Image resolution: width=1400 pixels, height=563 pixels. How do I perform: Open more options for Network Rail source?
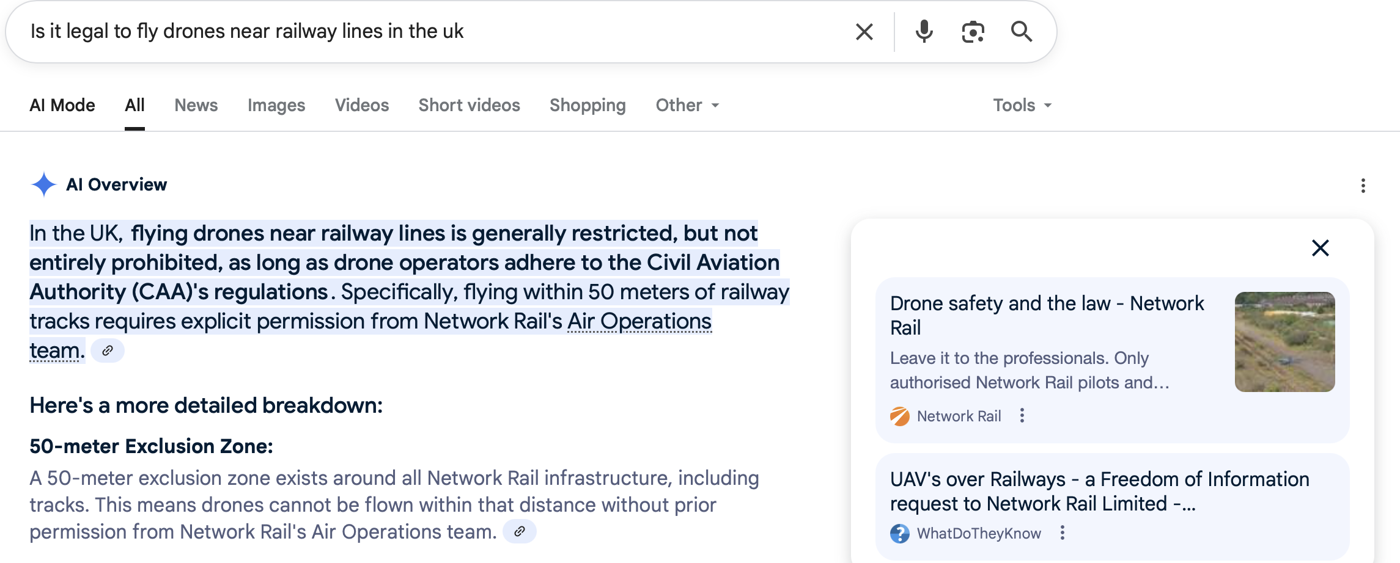(x=1022, y=416)
